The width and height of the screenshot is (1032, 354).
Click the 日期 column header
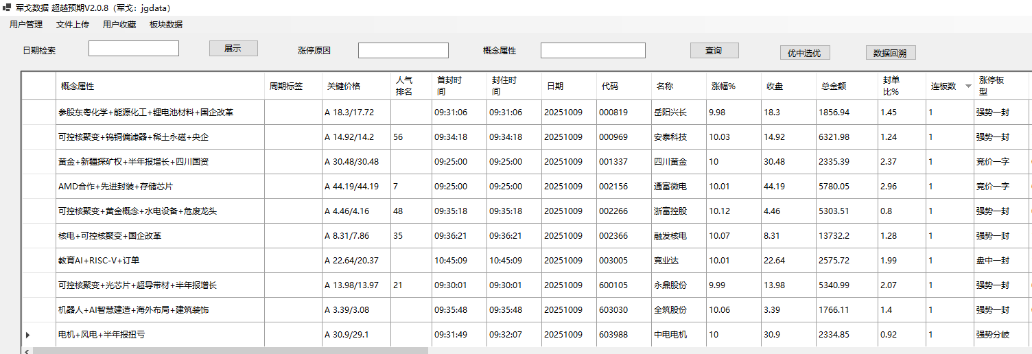click(x=570, y=86)
